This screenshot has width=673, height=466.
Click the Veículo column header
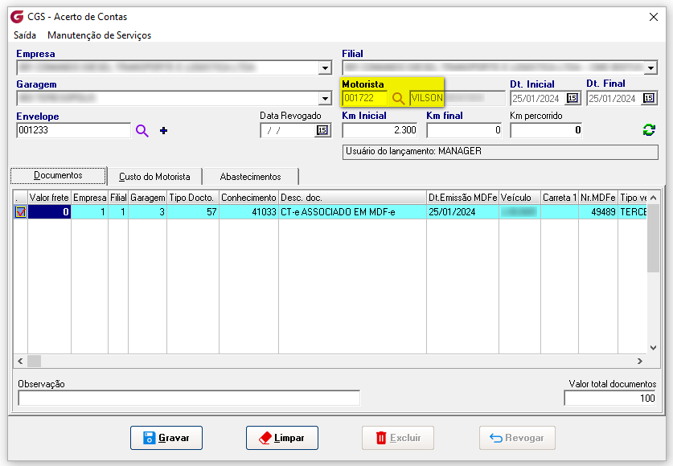[x=519, y=198]
